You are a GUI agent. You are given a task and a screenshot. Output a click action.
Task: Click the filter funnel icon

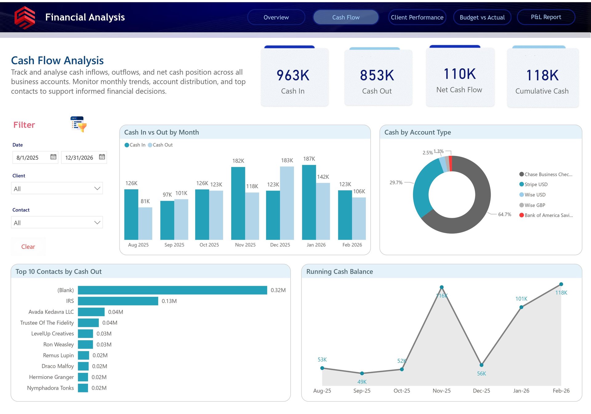[x=79, y=124]
